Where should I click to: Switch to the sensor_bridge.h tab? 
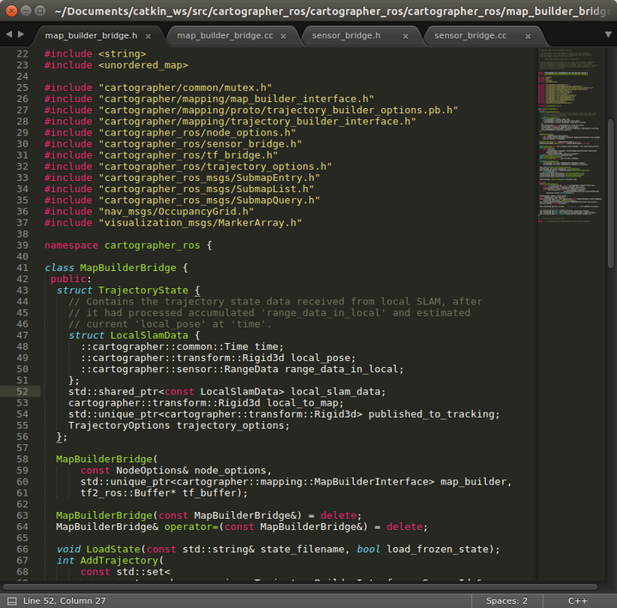point(346,36)
